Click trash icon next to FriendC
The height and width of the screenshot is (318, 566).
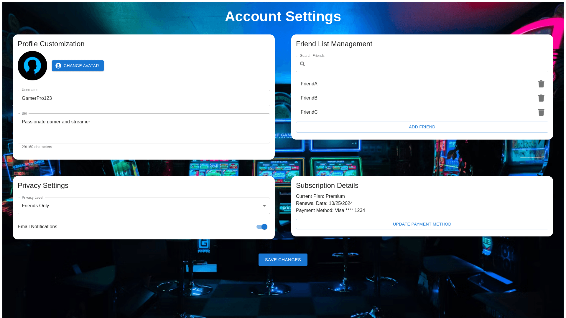pos(541,112)
